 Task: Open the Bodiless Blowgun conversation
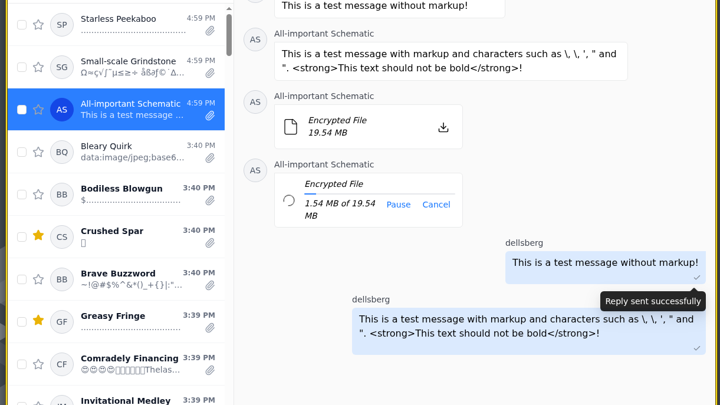(118, 195)
